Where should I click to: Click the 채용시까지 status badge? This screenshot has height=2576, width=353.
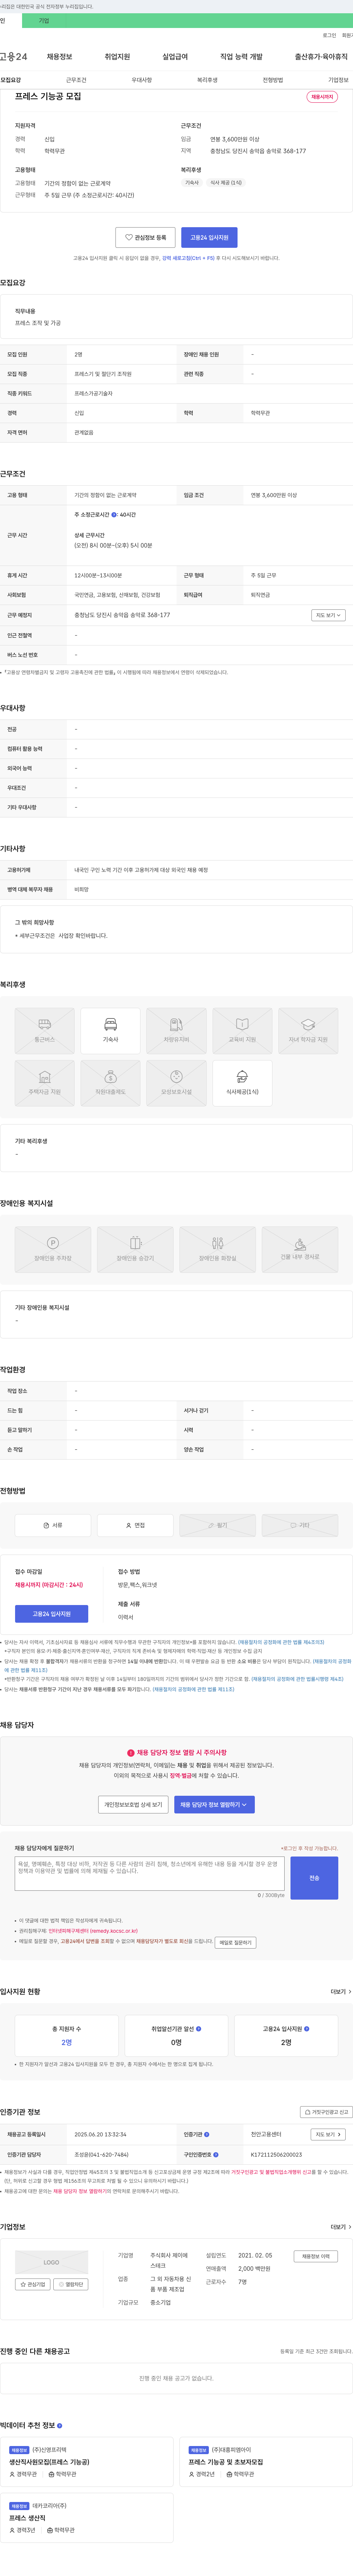tap(322, 97)
